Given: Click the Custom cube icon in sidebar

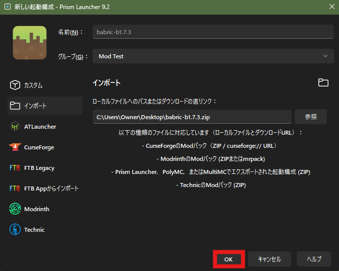Looking at the screenshot, I should 15,85.
